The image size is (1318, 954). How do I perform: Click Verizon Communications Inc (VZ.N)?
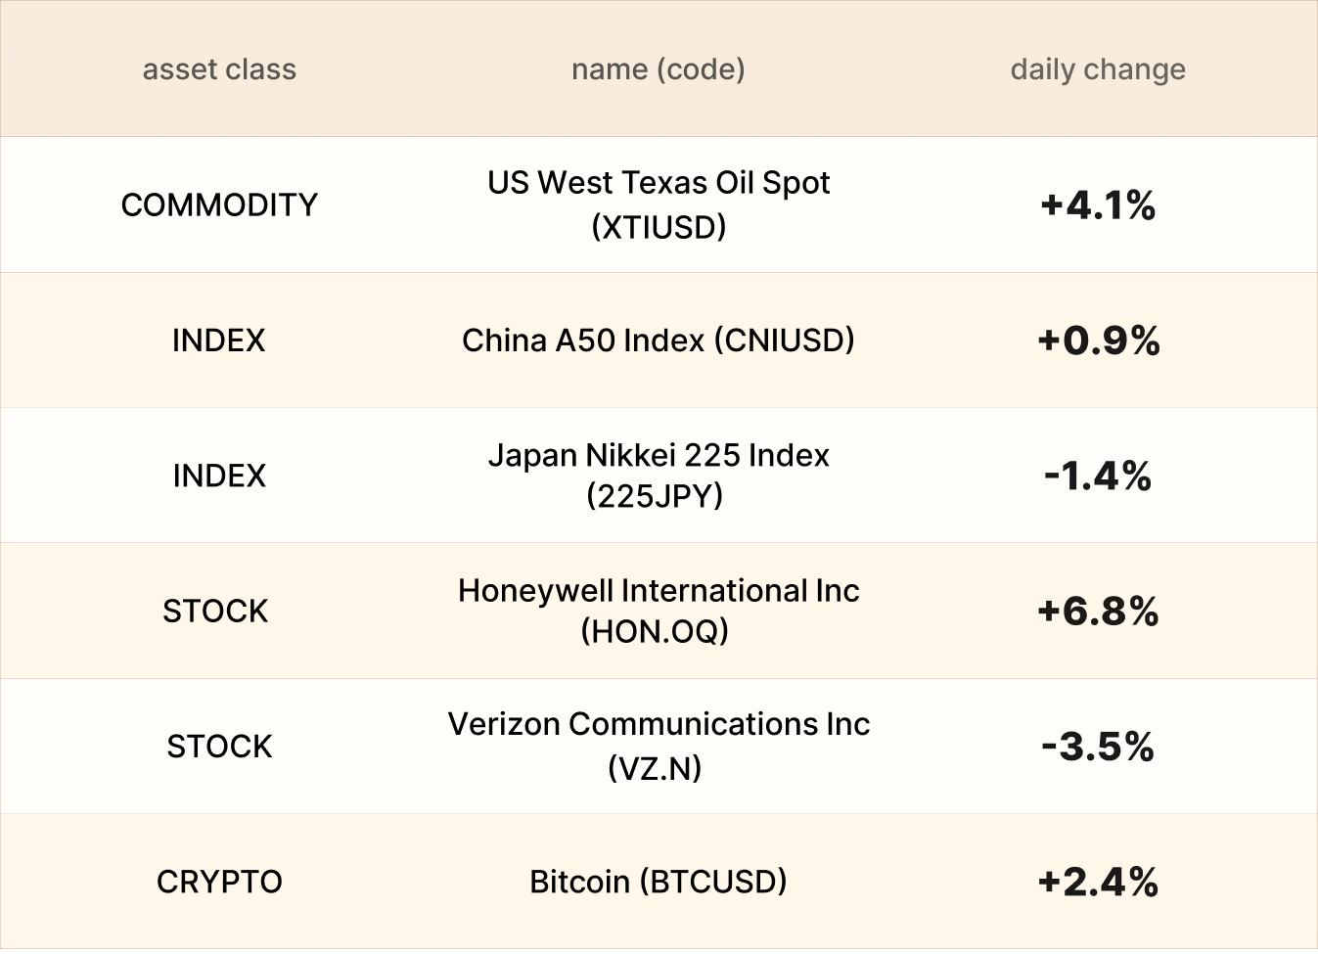pyautogui.click(x=658, y=746)
